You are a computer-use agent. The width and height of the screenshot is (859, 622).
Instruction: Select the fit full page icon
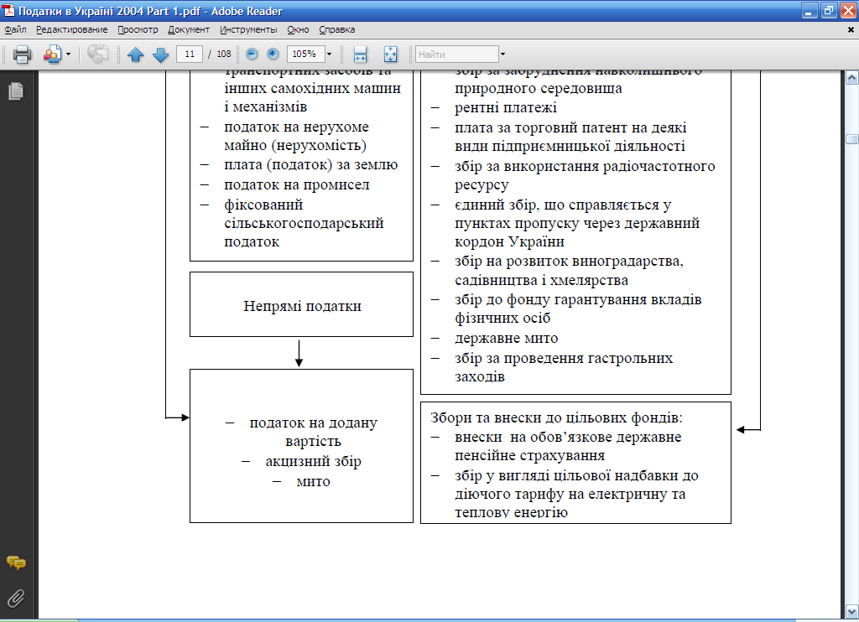[x=390, y=54]
